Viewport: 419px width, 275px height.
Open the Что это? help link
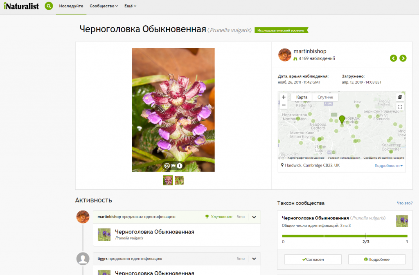(x=405, y=203)
